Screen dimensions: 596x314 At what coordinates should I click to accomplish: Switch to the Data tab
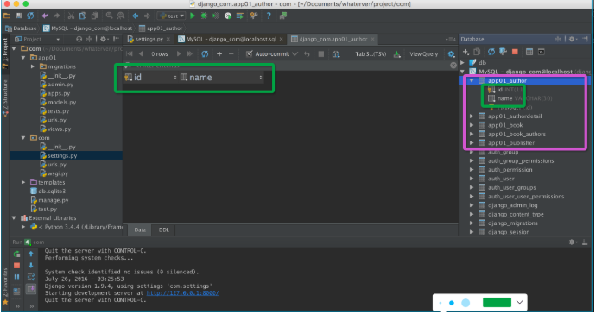pos(140,230)
